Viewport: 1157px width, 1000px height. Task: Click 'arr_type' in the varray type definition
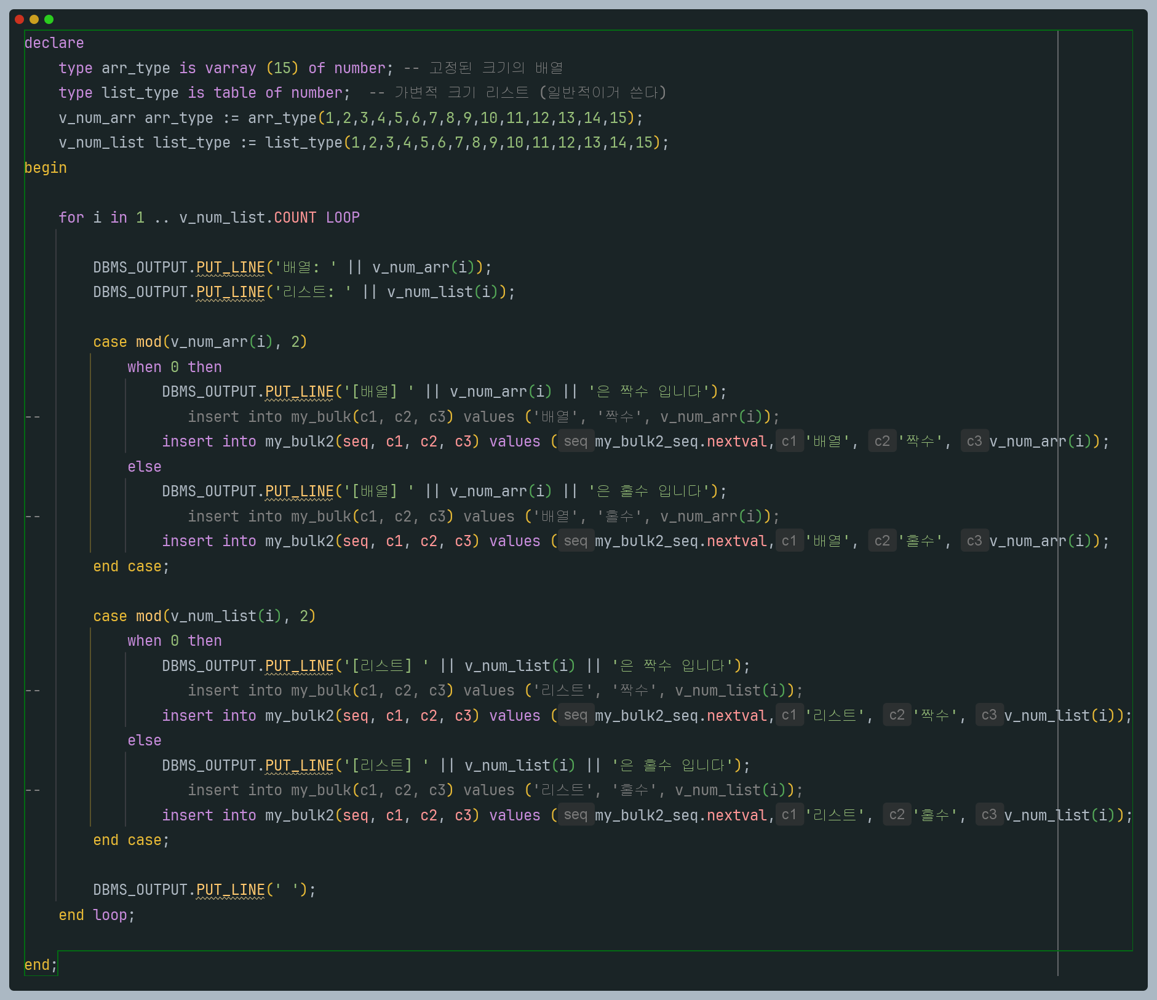point(136,68)
